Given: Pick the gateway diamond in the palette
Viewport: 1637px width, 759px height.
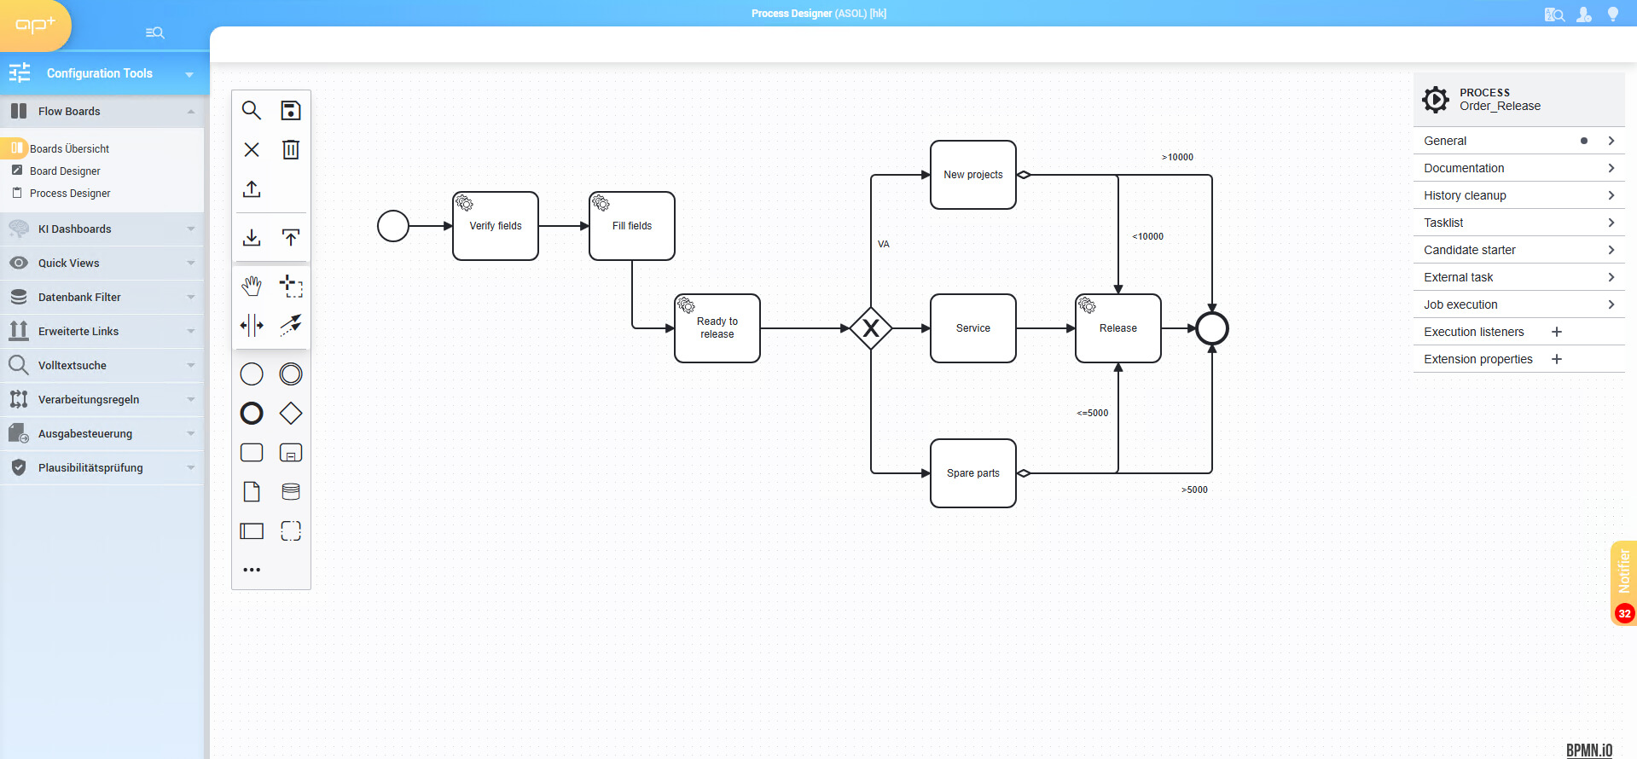Looking at the screenshot, I should pyautogui.click(x=291, y=414).
